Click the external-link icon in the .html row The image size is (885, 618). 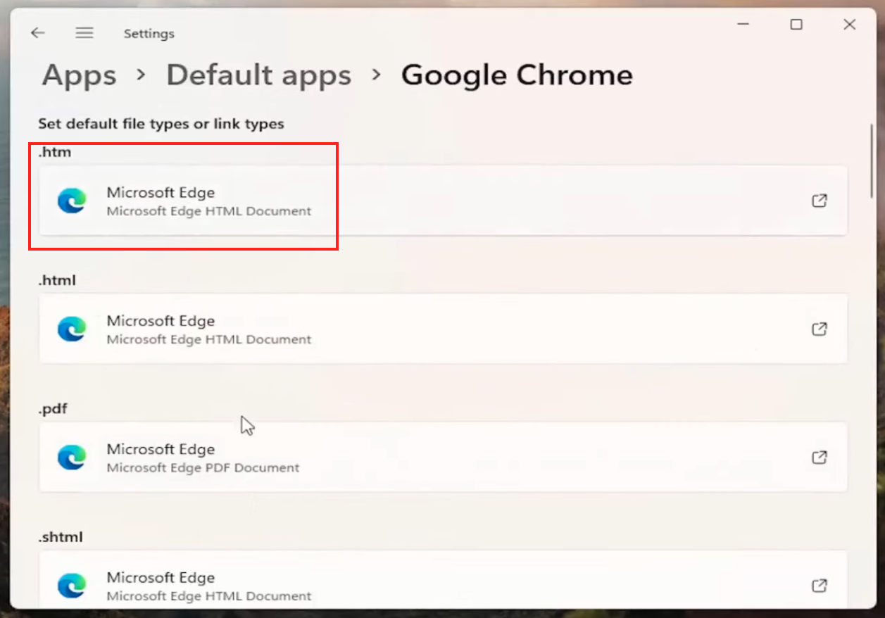[820, 329]
